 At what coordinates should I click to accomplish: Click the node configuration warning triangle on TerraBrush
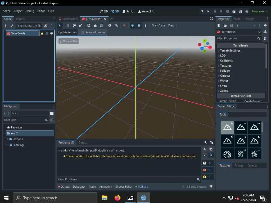42,33
